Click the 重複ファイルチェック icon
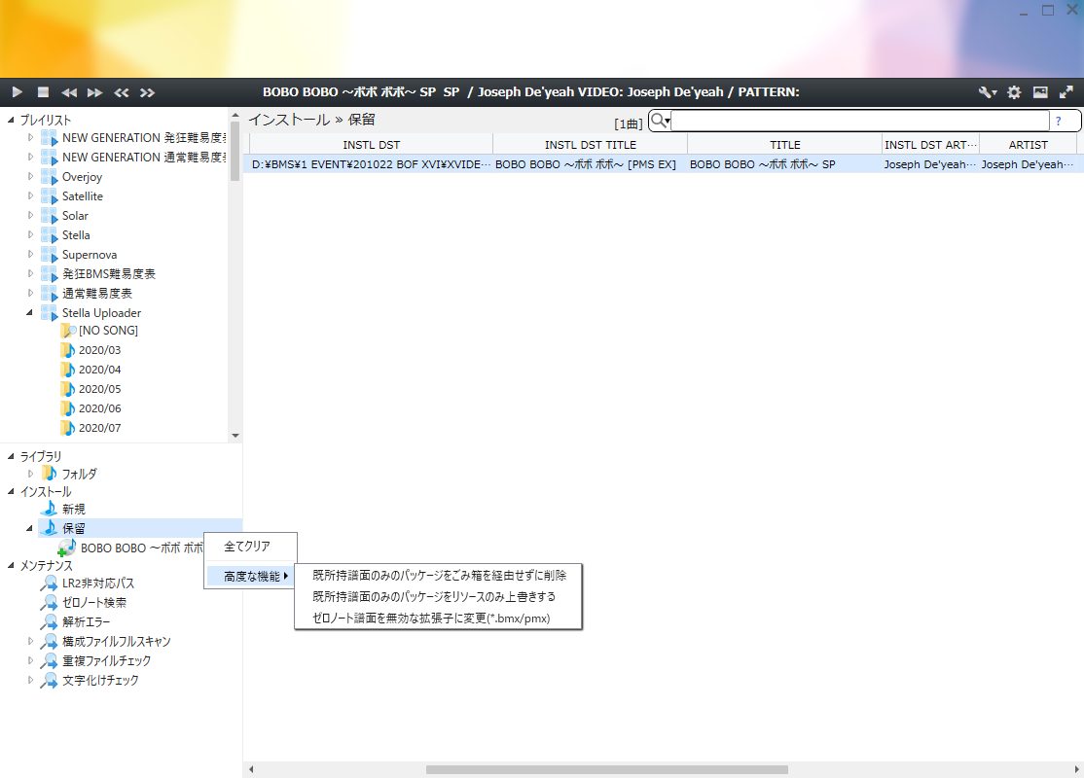 [49, 661]
